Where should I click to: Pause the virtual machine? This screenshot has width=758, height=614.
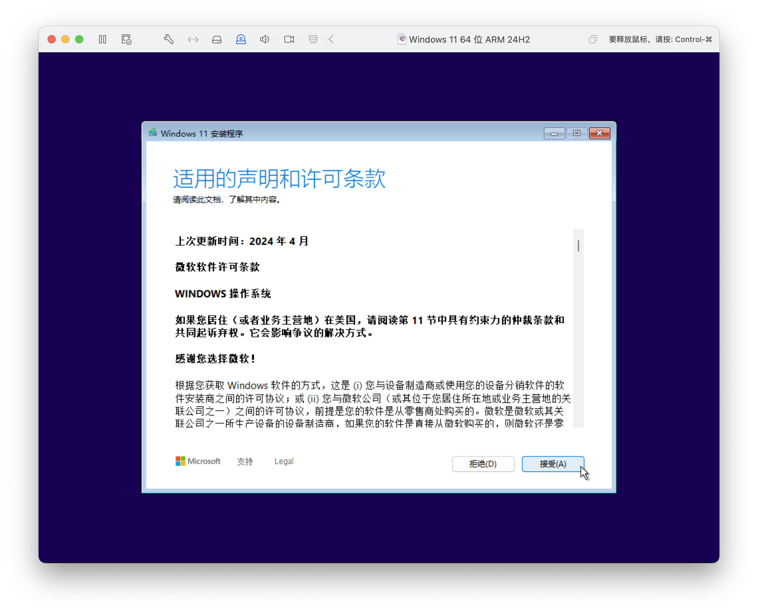pyautogui.click(x=103, y=39)
